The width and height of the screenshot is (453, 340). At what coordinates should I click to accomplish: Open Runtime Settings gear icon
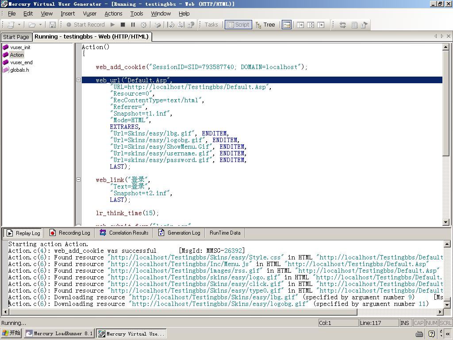143,25
